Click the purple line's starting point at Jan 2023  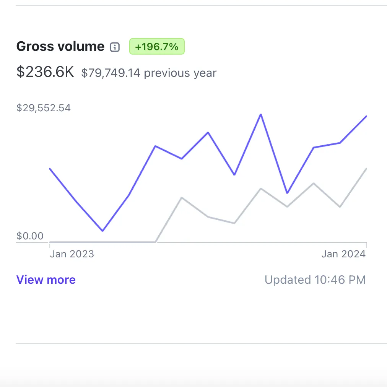pyautogui.click(x=50, y=169)
